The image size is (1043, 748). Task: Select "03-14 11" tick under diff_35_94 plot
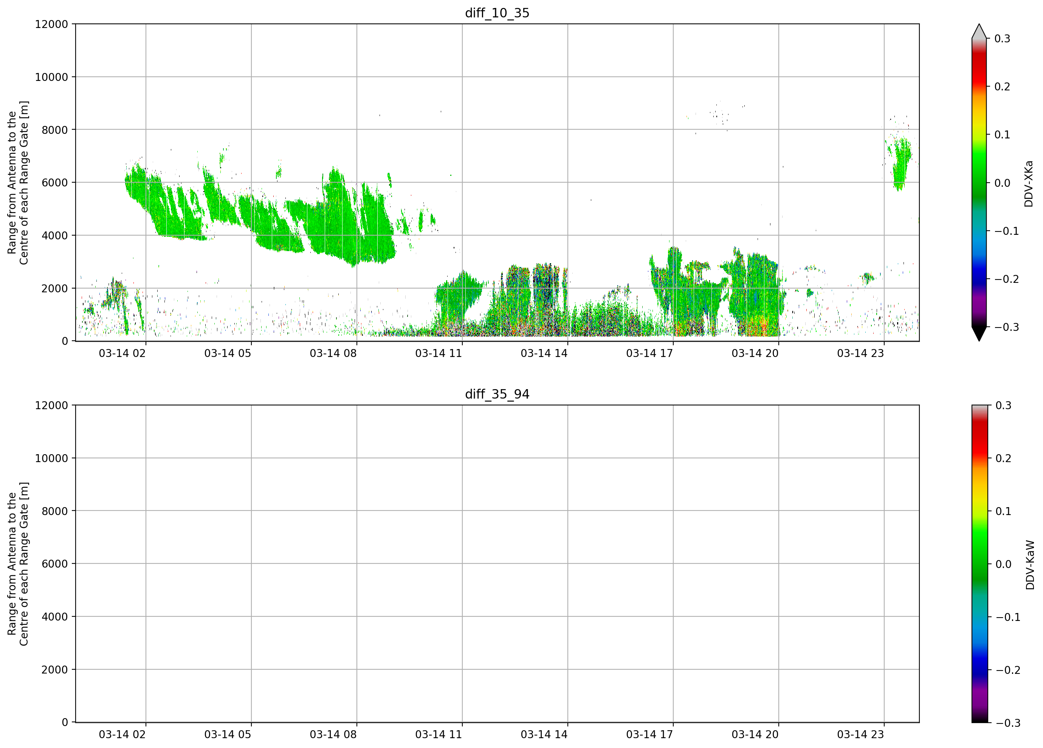pyautogui.click(x=439, y=735)
